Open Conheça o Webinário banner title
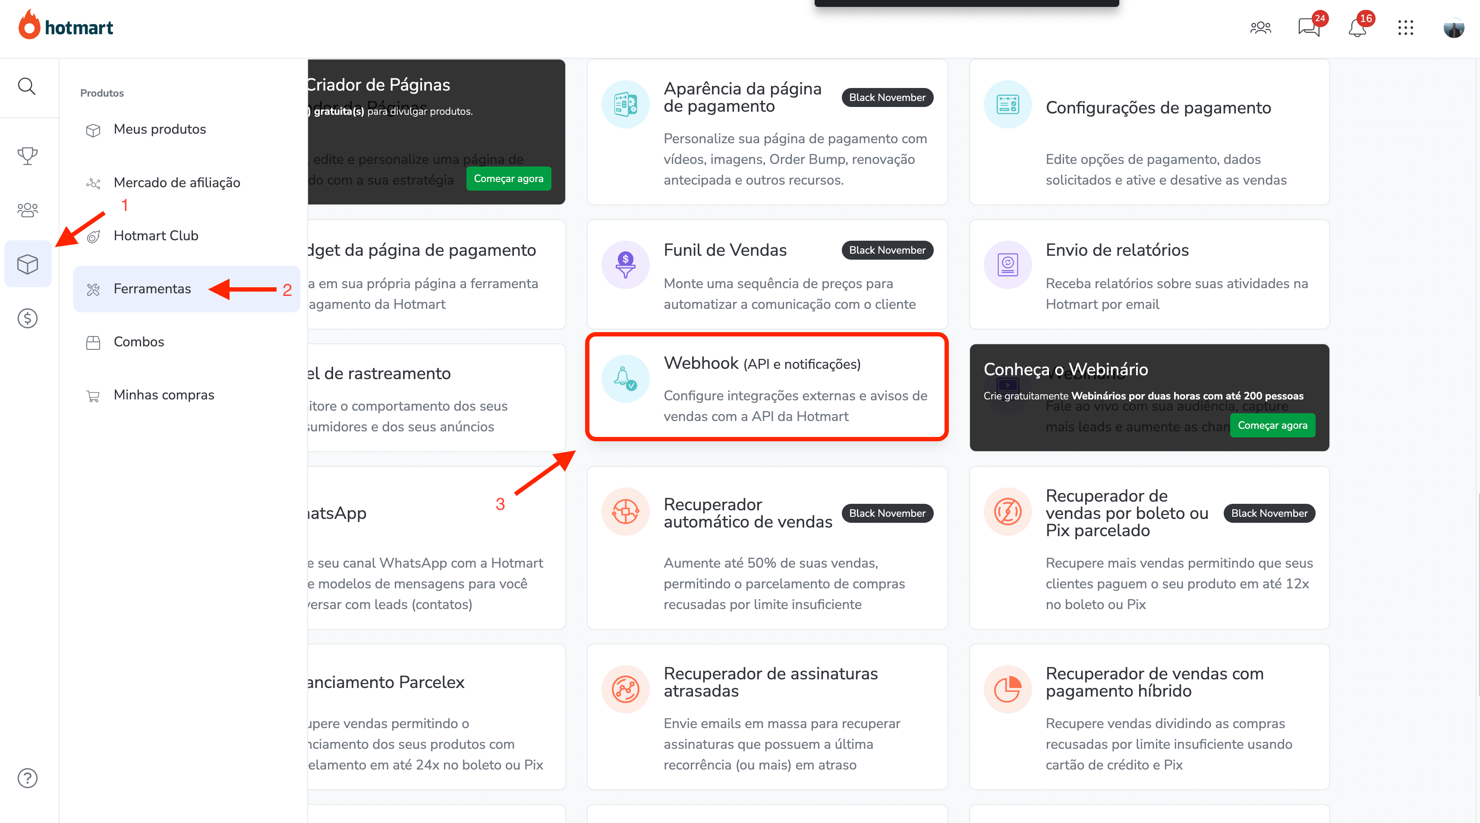The height and width of the screenshot is (823, 1480). click(1066, 369)
